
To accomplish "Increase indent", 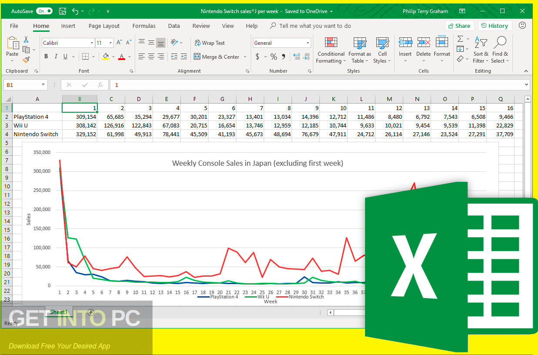I will pos(184,57).
